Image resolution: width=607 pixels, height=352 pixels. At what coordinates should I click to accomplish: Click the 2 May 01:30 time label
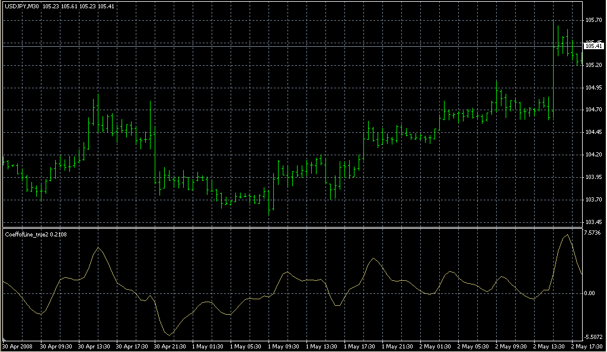[435, 347]
